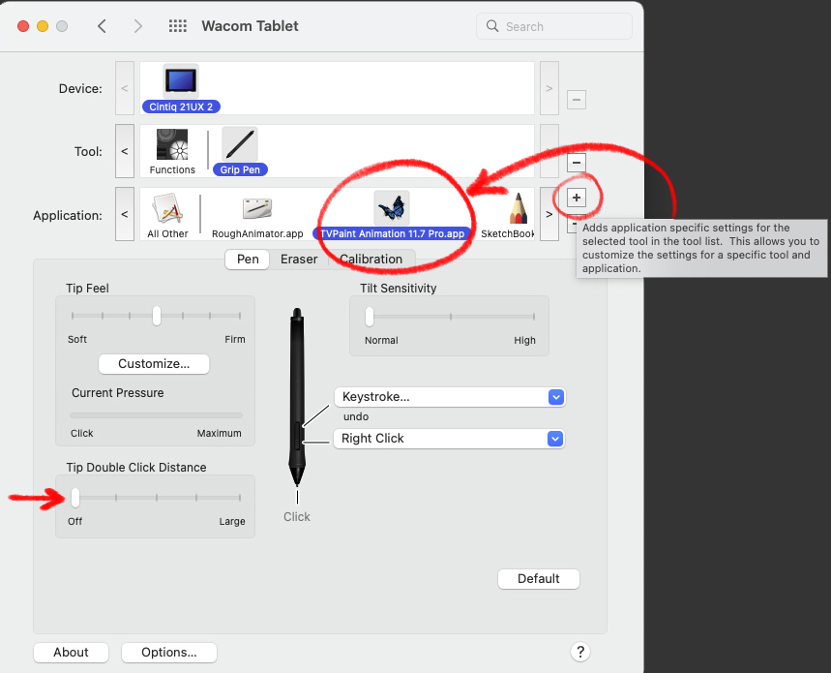
Task: Click the 'undo' keystroke label
Action: click(x=356, y=416)
